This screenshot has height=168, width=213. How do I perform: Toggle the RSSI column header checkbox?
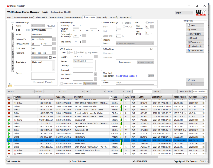pyautogui.click(x=111, y=97)
